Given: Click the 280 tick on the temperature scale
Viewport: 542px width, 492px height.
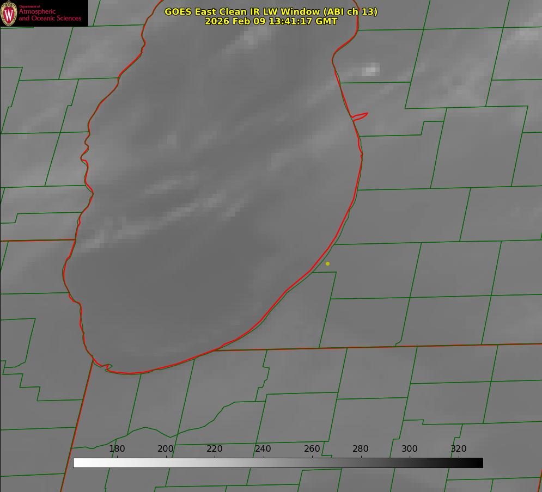Looking at the screenshot, I should tap(361, 449).
